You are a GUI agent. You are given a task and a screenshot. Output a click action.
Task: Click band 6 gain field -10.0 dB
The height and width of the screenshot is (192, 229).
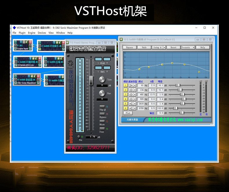tap(160, 108)
